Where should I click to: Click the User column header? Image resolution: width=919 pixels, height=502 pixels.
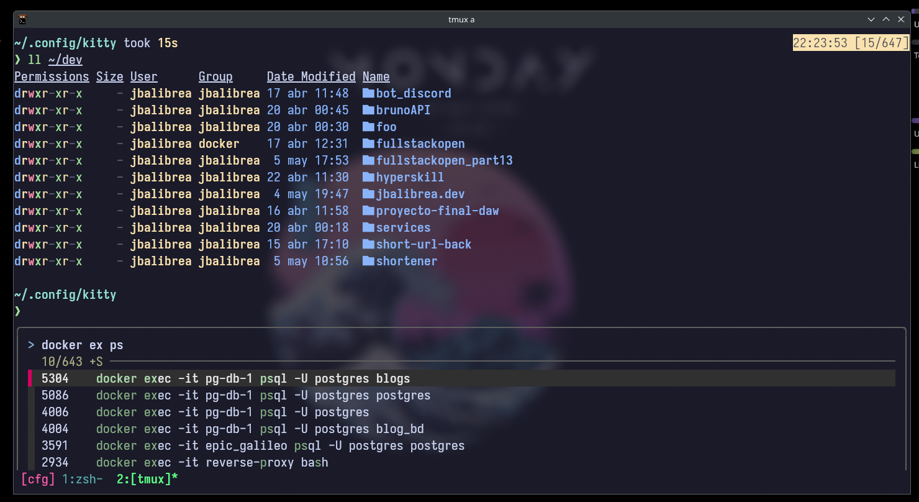(x=144, y=76)
